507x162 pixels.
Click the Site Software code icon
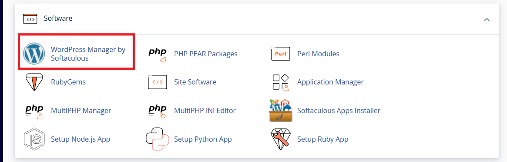click(x=158, y=82)
